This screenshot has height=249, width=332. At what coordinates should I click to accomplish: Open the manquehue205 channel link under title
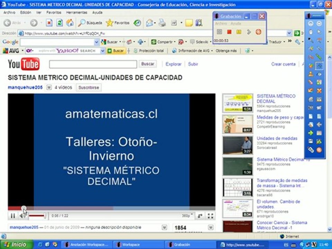click(25, 87)
